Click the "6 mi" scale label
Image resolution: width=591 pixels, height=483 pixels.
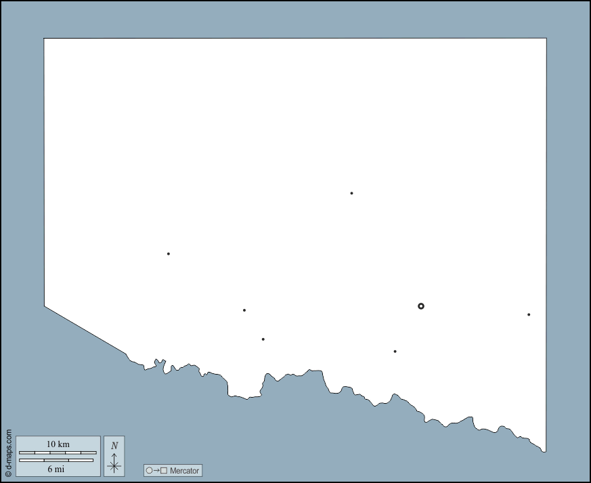click(56, 469)
